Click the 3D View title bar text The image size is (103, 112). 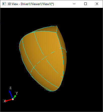(31, 4)
